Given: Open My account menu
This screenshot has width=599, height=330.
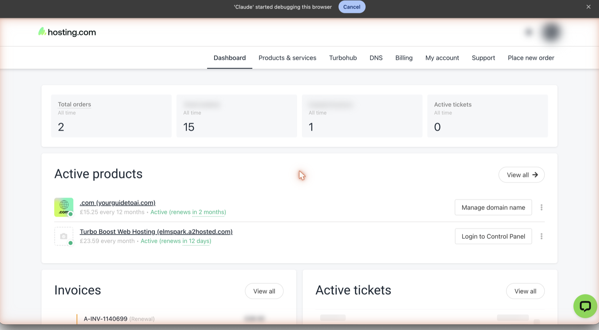Looking at the screenshot, I should click(x=442, y=58).
